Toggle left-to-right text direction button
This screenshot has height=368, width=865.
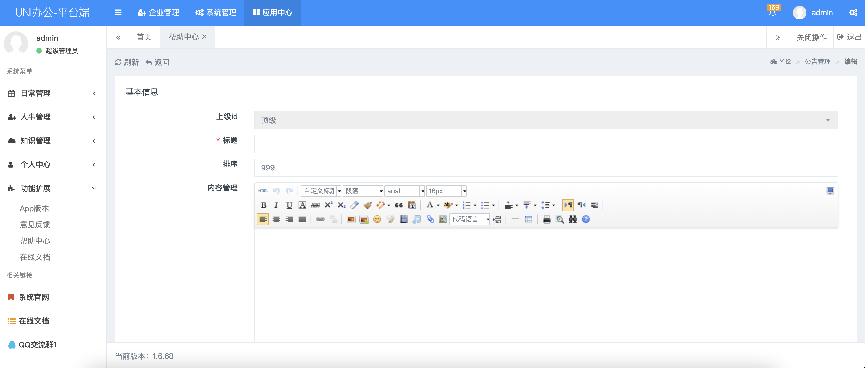coord(568,205)
